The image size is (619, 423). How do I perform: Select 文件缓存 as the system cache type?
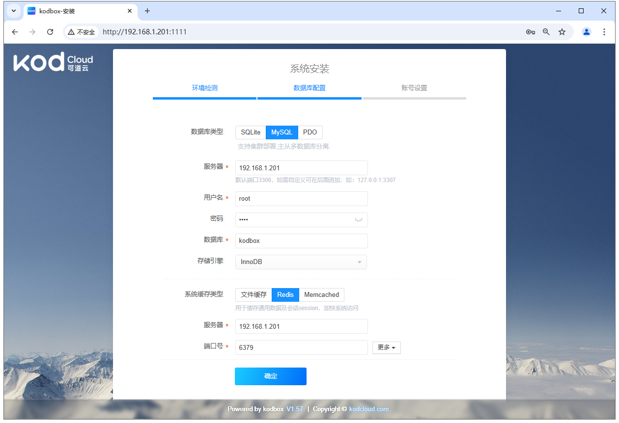coord(253,294)
